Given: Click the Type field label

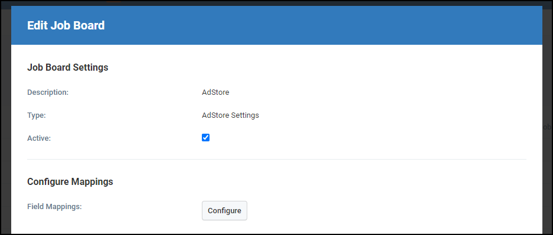Looking at the screenshot, I should (x=37, y=115).
